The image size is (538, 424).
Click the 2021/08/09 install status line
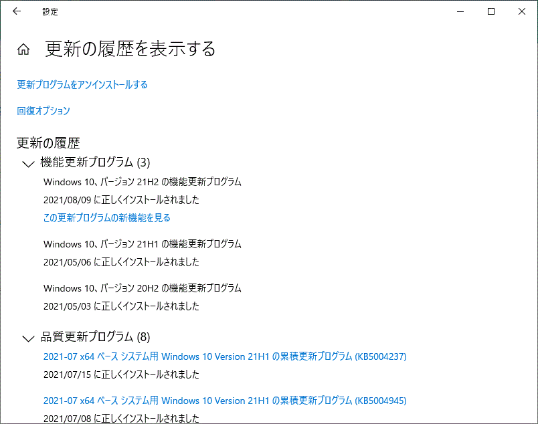point(121,200)
